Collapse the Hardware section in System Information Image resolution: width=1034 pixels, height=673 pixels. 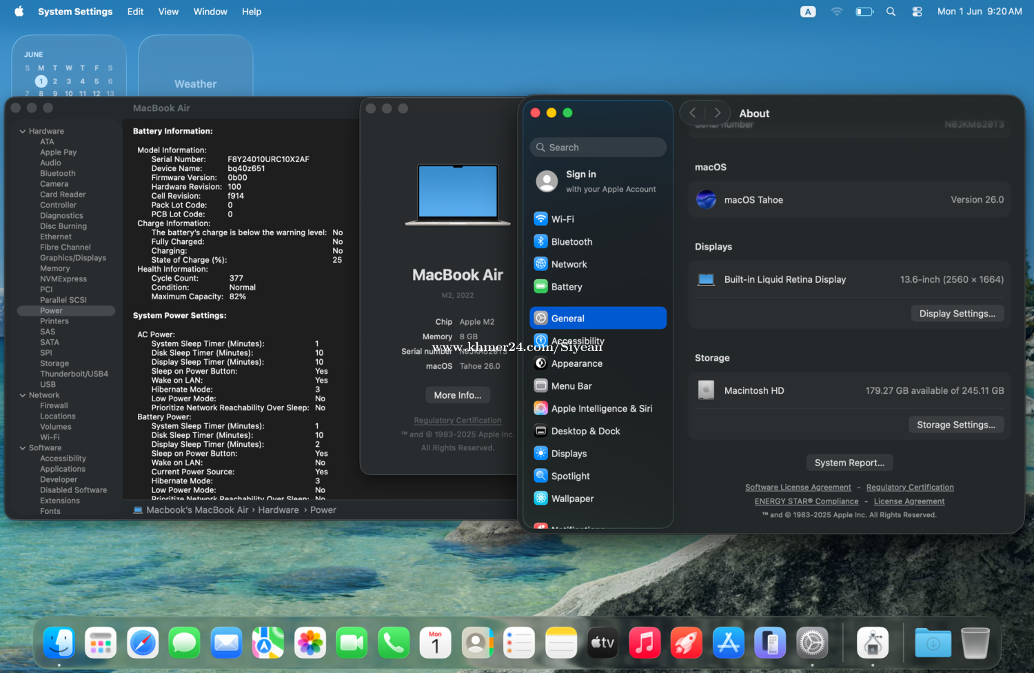[23, 131]
